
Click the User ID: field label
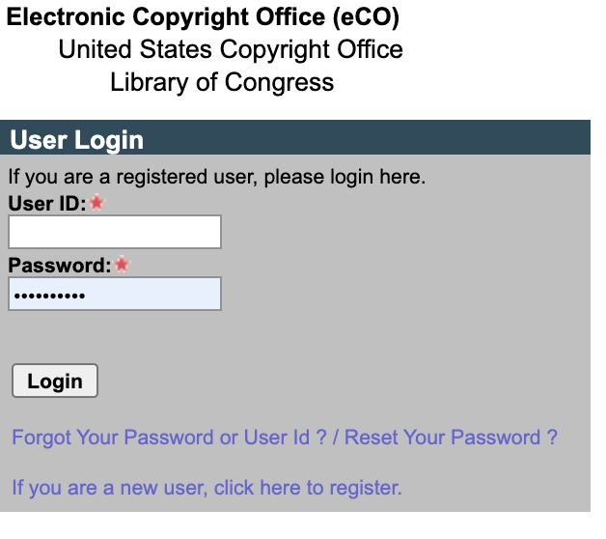[46, 204]
